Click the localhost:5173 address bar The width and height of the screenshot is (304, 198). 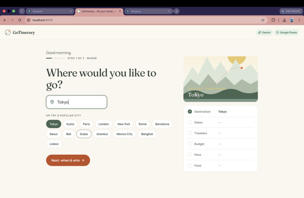146,20
